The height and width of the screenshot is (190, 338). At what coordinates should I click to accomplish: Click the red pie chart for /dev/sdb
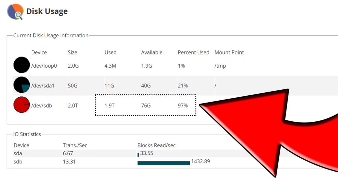point(21,105)
